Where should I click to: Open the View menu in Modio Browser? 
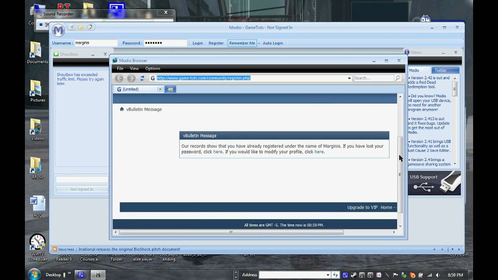pyautogui.click(x=134, y=68)
